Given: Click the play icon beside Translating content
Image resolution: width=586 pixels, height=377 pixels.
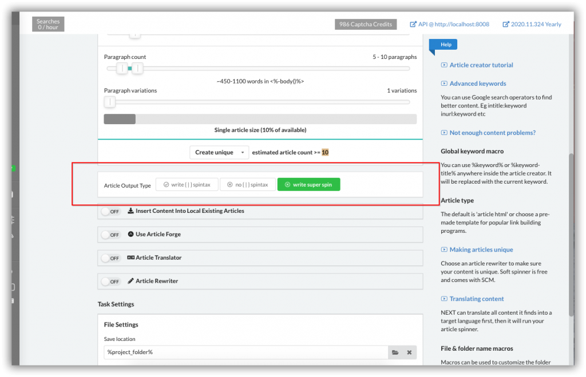Looking at the screenshot, I should (444, 299).
